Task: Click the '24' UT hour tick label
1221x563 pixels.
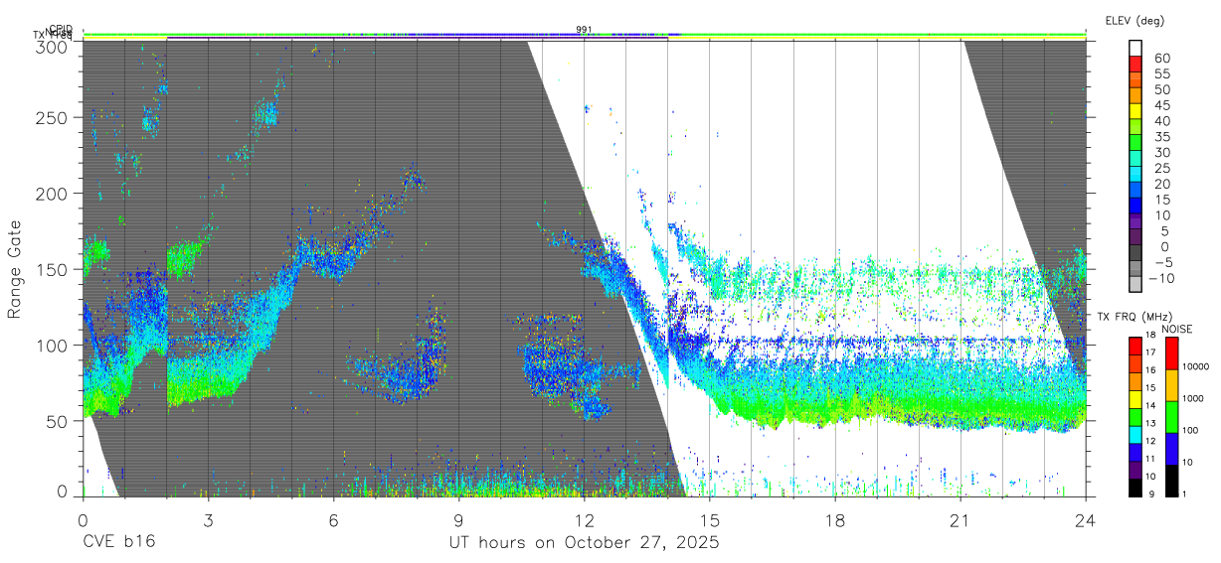Action: [1086, 519]
